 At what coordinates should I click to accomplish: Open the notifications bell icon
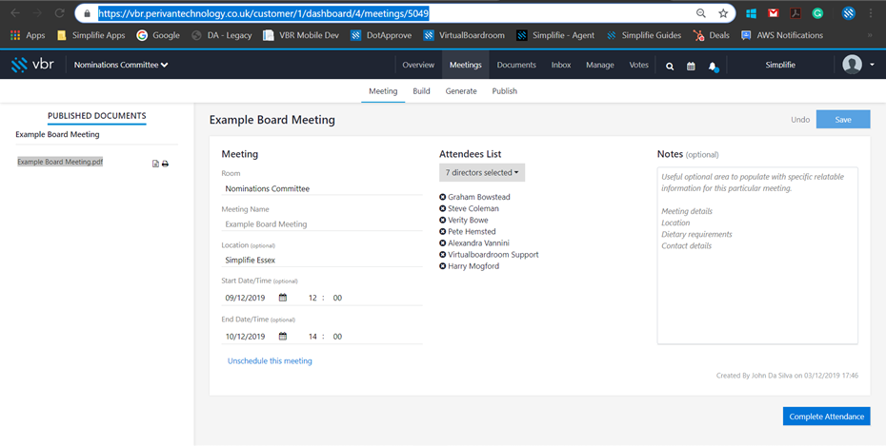(x=713, y=67)
